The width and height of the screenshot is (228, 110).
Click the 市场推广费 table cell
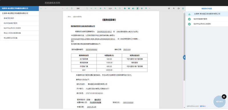(x=84, y=66)
